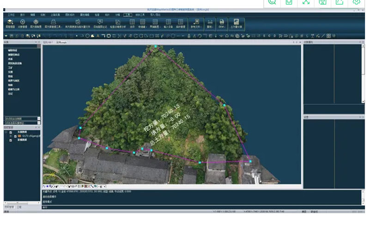Click the green save icon at top right
This screenshot has width=370, height=246.
point(322,2)
